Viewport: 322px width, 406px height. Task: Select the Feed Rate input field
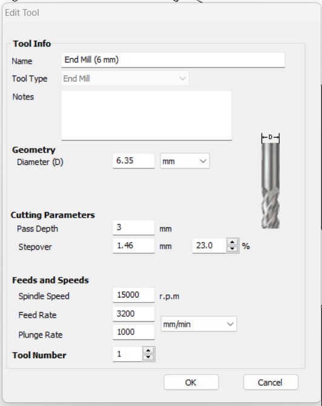pyautogui.click(x=134, y=314)
